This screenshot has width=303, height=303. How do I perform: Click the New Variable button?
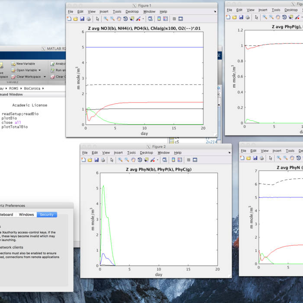[25, 64]
